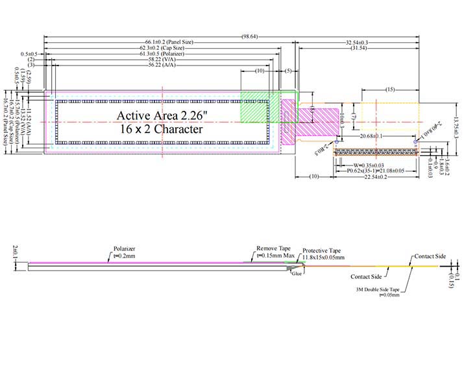The width and height of the screenshot is (464, 373).
Task: Click the vertical "11.52 (A/A)" dimension
Action: click(29, 121)
